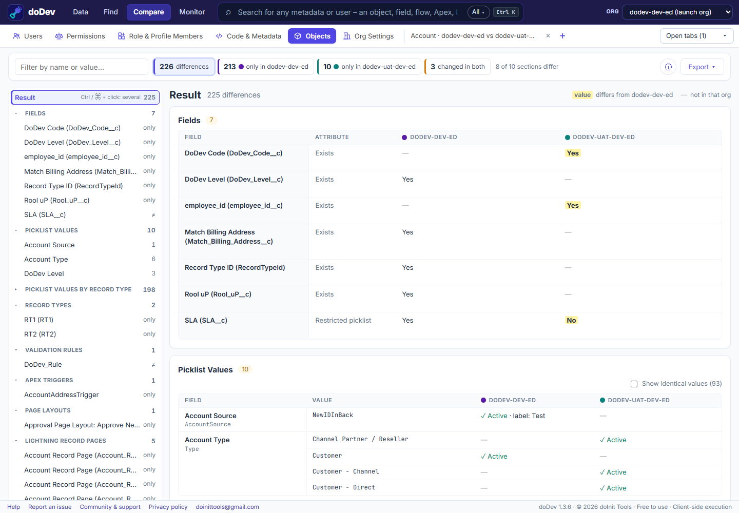This screenshot has width=739, height=513.
Task: Open Account · dodev-dev-ed vs dodev-uat tab
Action: tap(473, 36)
